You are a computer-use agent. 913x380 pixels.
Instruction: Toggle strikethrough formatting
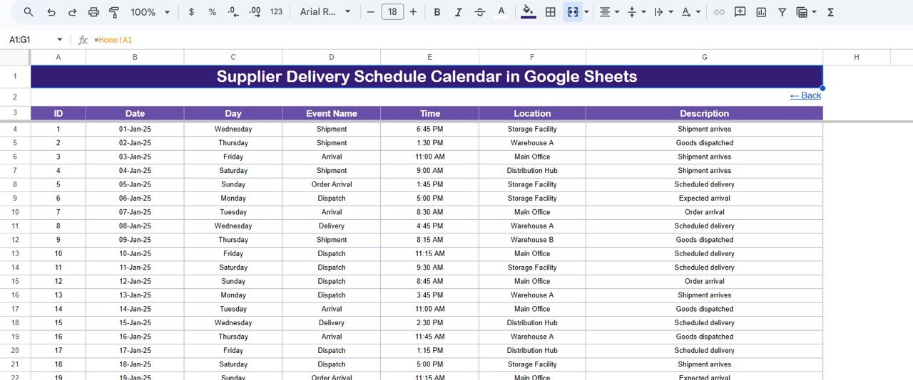pyautogui.click(x=480, y=12)
